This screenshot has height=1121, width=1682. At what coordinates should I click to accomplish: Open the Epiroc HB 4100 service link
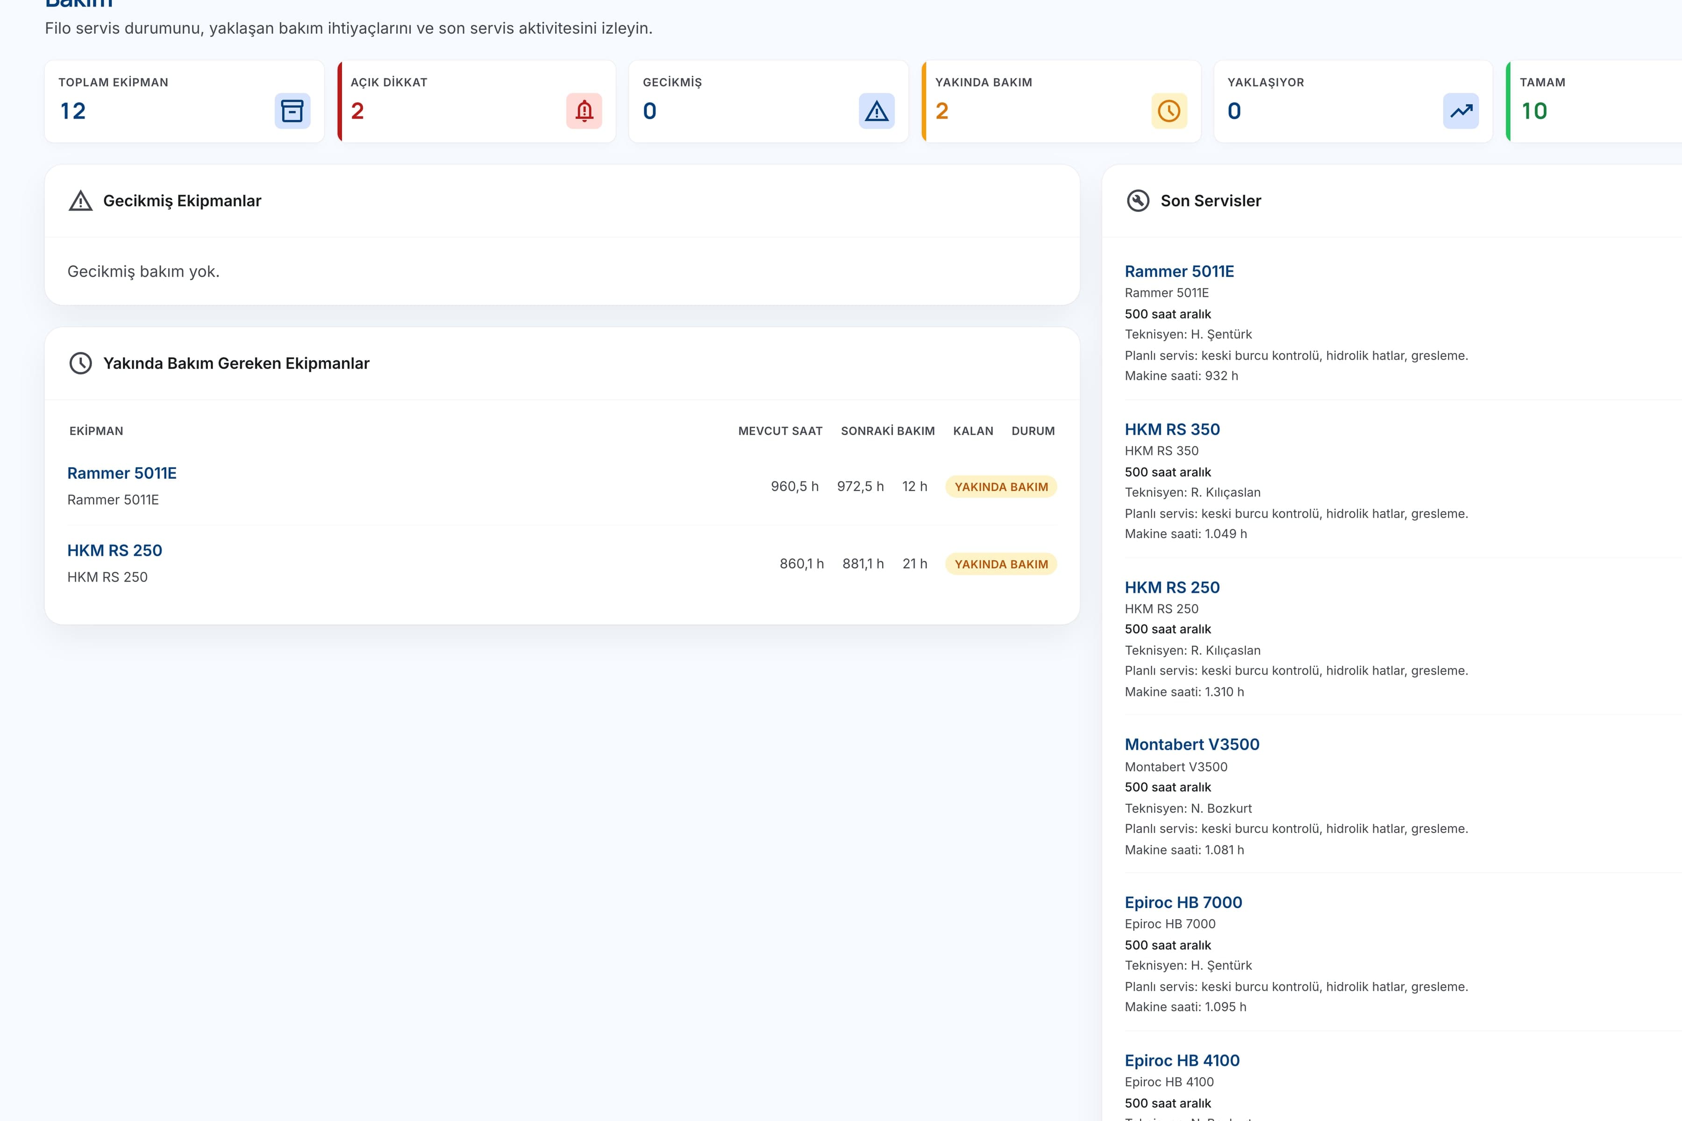(x=1182, y=1060)
